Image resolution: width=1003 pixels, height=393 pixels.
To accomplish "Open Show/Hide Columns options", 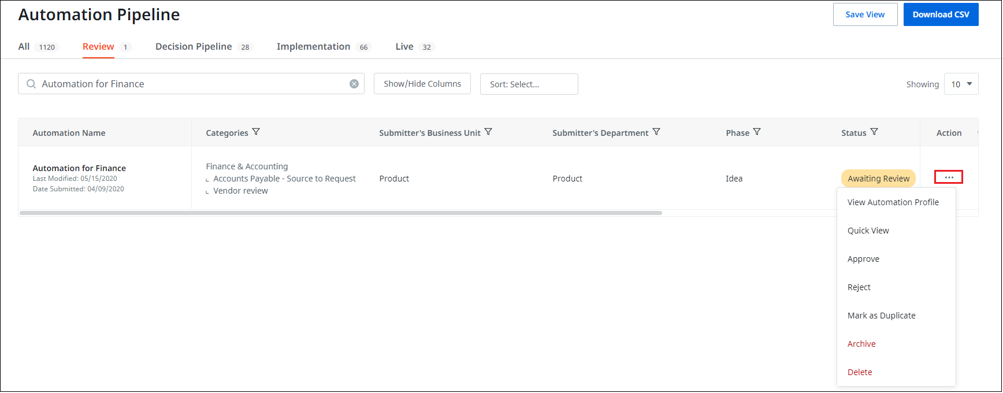I will (422, 84).
